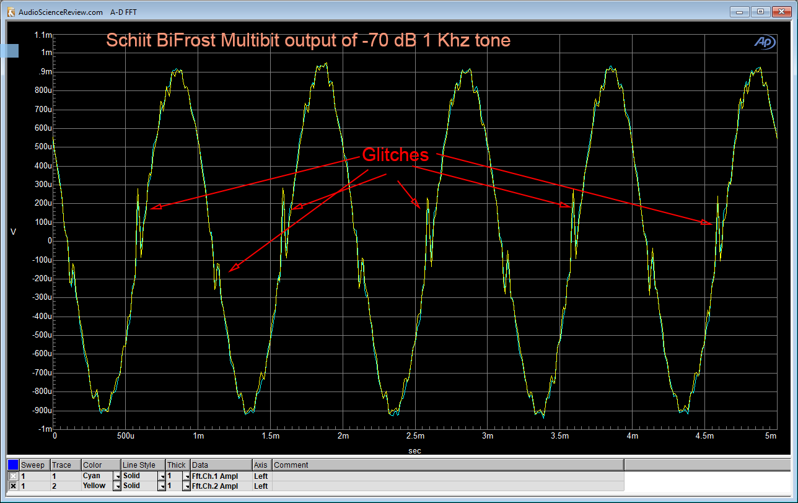
Task: Click the Sweep column header
Action: [35, 465]
